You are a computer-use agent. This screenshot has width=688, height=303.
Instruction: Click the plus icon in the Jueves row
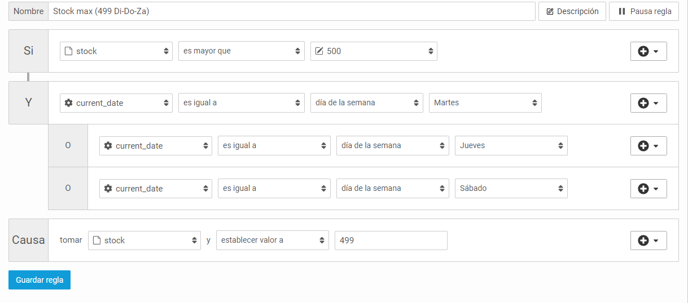[x=643, y=146]
